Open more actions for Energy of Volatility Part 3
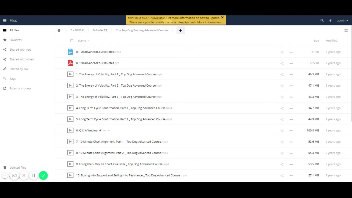 pos(291,97)
